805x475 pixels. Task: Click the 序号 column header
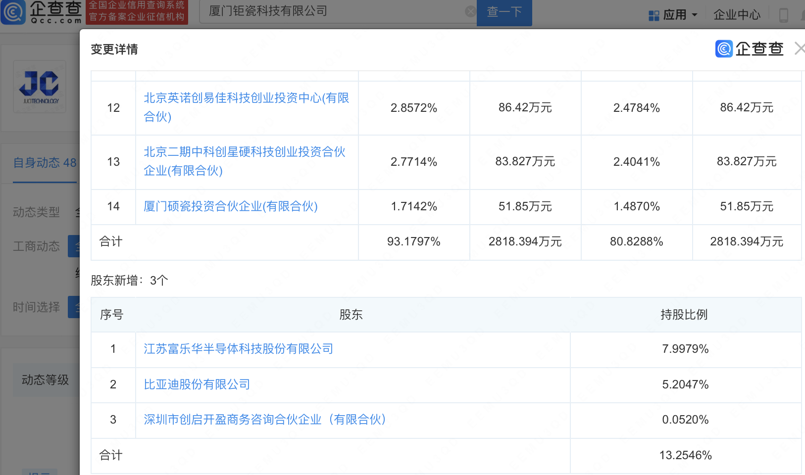coord(112,315)
